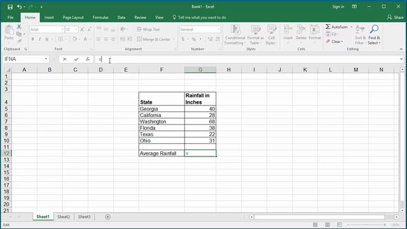Screen dimensions: 407x229
Task: Add a new sheet with plus icon
Action: click(x=107, y=217)
